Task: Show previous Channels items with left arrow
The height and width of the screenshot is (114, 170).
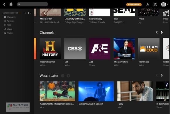Action: [x=157, y=32]
